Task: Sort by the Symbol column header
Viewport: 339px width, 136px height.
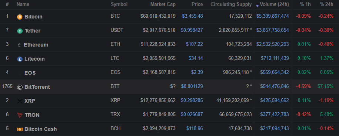Action: click(119, 4)
